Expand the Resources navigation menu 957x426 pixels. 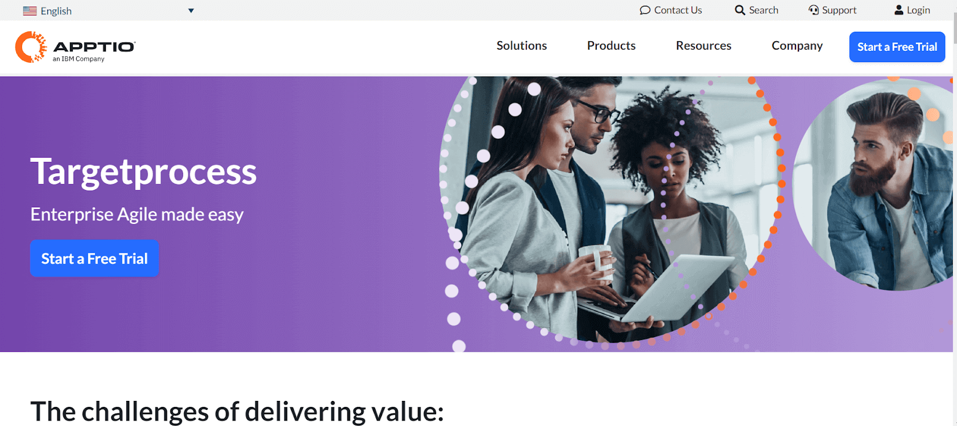703,46
